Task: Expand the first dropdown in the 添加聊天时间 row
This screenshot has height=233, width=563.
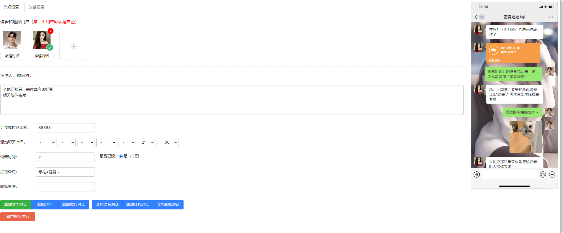Action: point(46,142)
